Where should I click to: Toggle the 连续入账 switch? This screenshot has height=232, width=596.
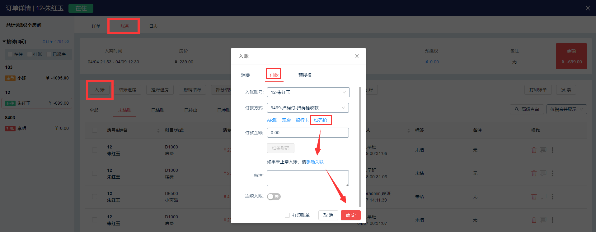pos(274,196)
